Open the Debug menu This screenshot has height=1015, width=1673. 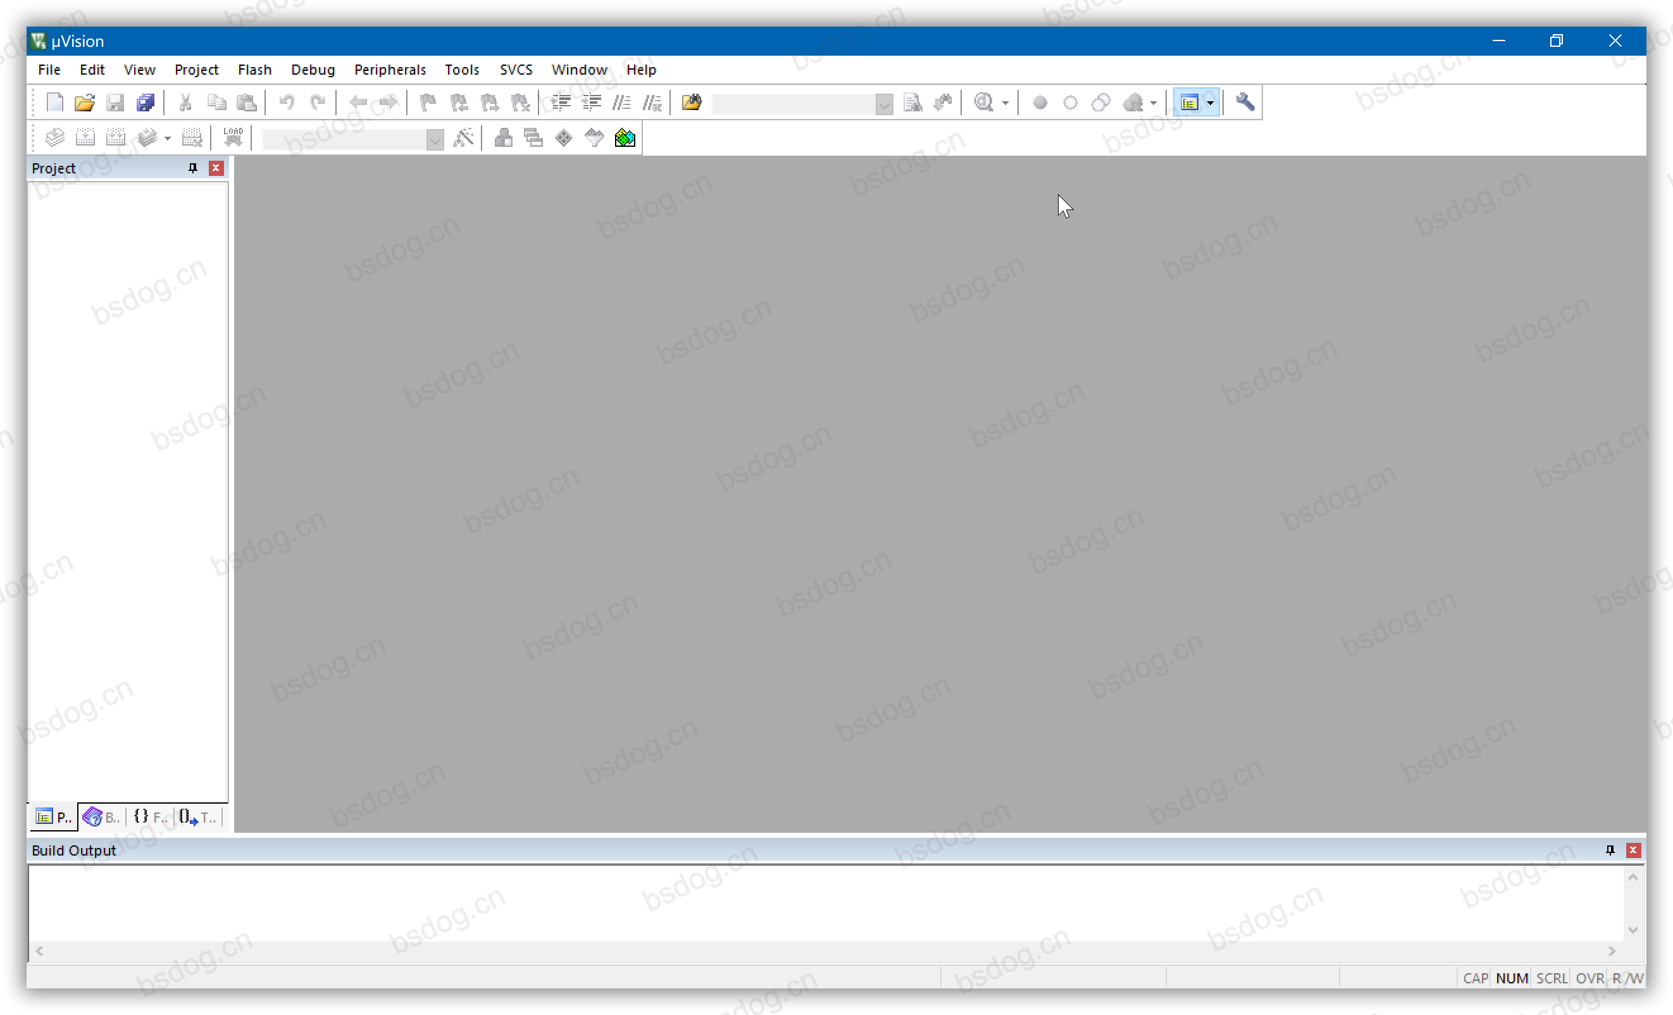pos(313,69)
